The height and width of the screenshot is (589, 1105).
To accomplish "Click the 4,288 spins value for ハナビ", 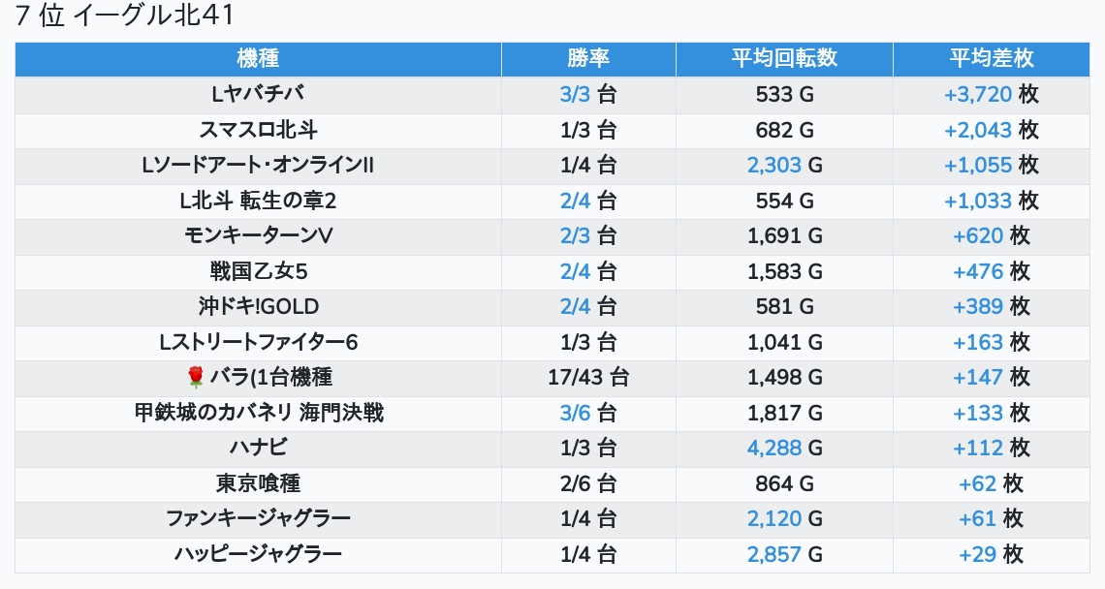I will tap(774, 449).
